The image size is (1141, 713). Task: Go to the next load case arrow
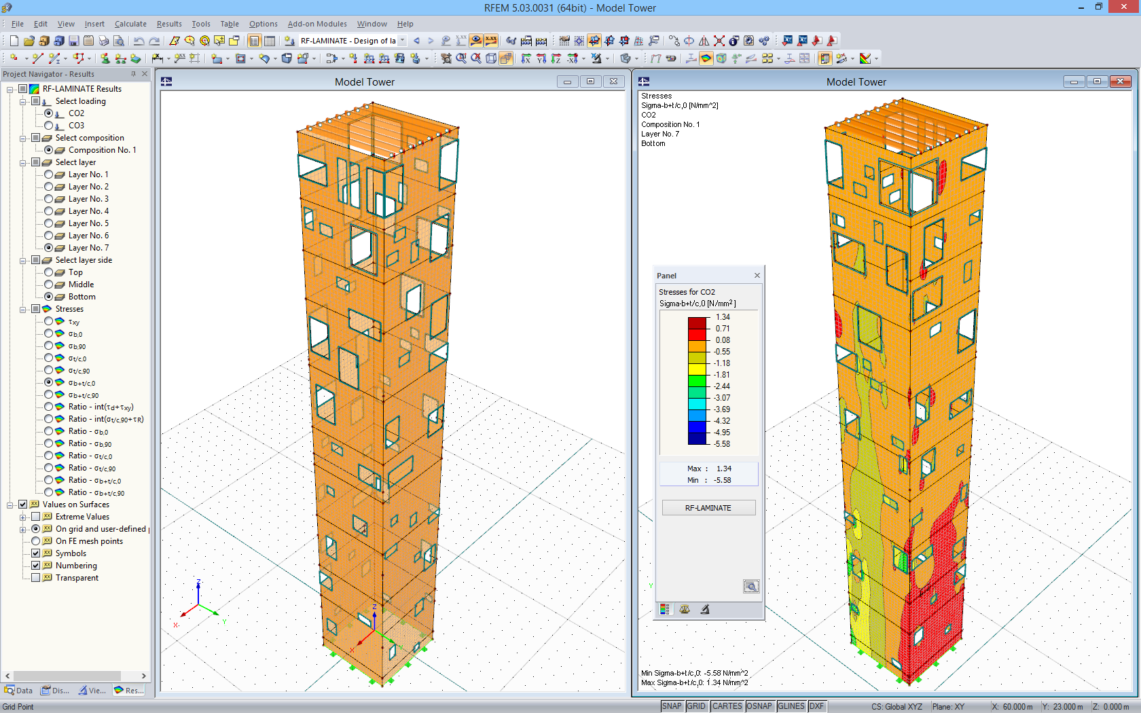tap(431, 41)
